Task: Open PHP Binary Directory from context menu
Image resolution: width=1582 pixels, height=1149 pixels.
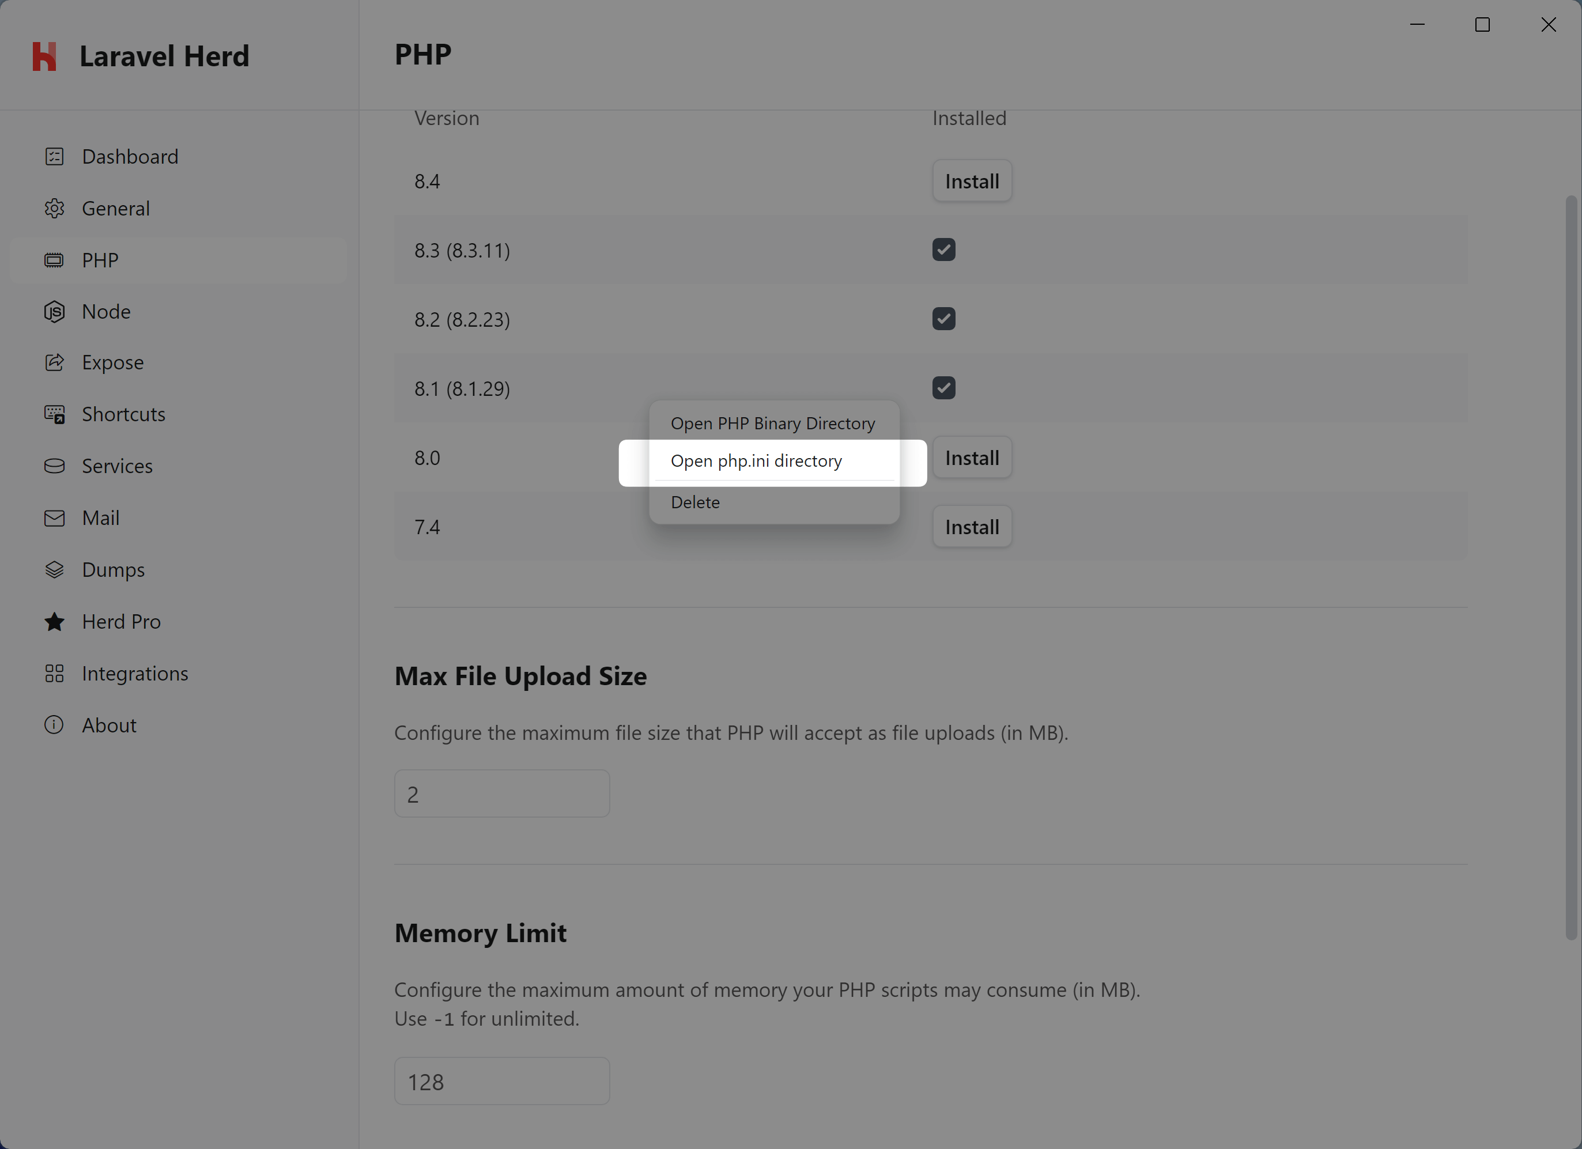Action: point(773,422)
